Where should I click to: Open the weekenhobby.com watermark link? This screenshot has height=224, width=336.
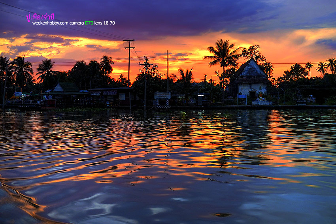(x=50, y=23)
